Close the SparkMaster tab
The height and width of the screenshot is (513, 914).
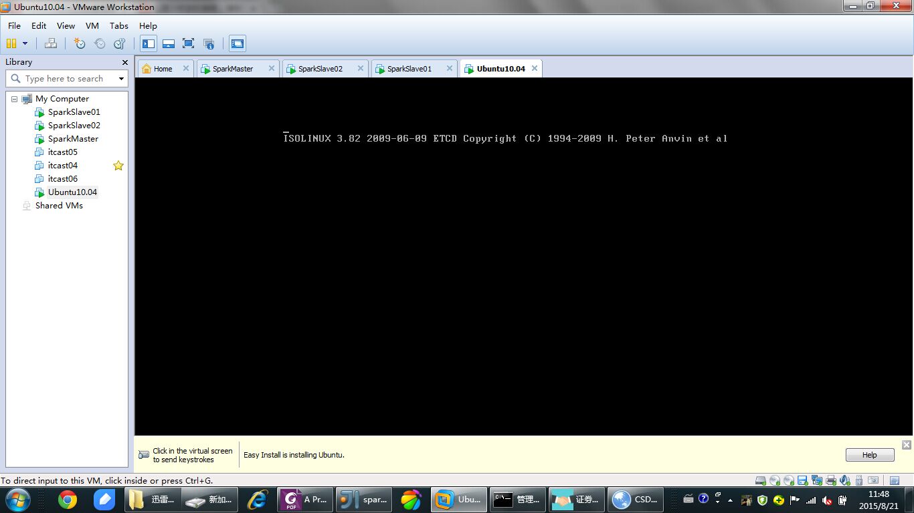click(x=272, y=68)
